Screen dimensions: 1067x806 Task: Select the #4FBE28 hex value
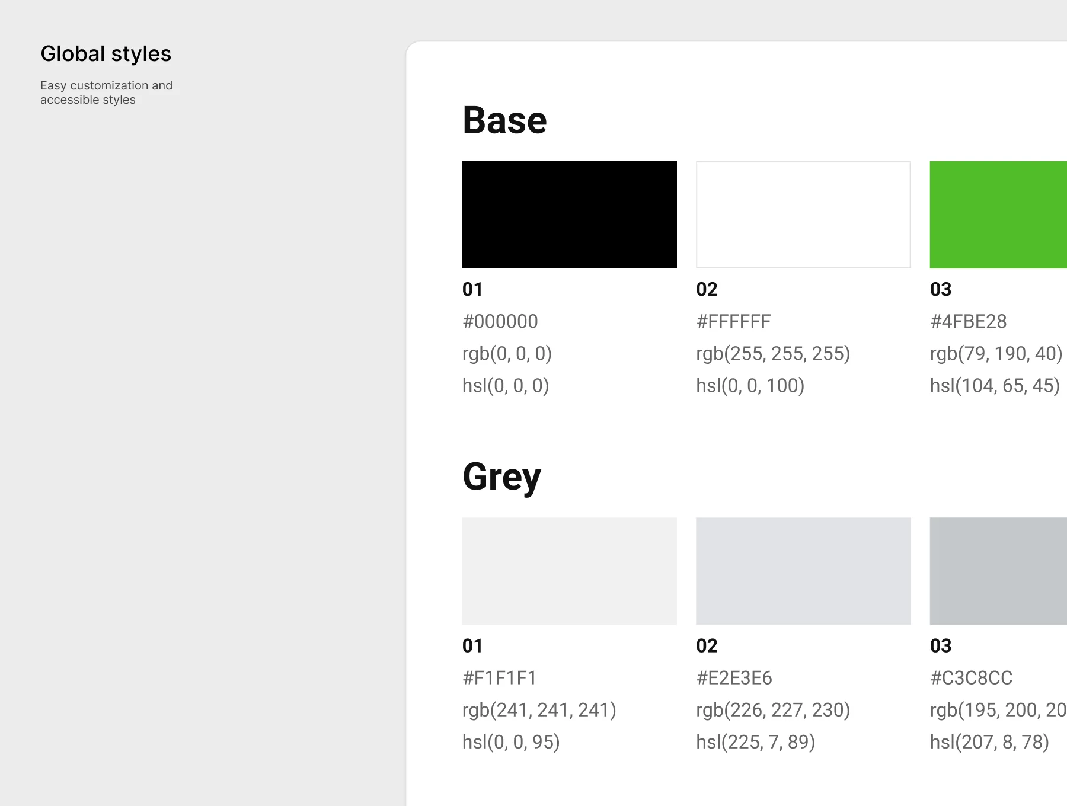(969, 321)
